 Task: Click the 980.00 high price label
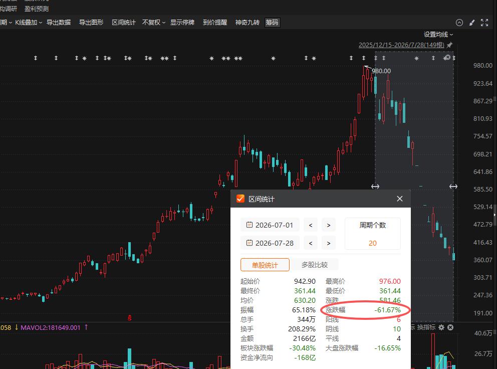coord(381,71)
